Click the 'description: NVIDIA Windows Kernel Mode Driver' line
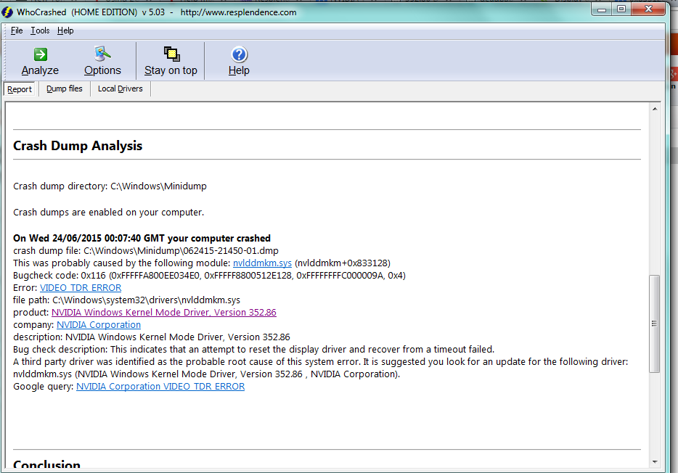 click(151, 337)
